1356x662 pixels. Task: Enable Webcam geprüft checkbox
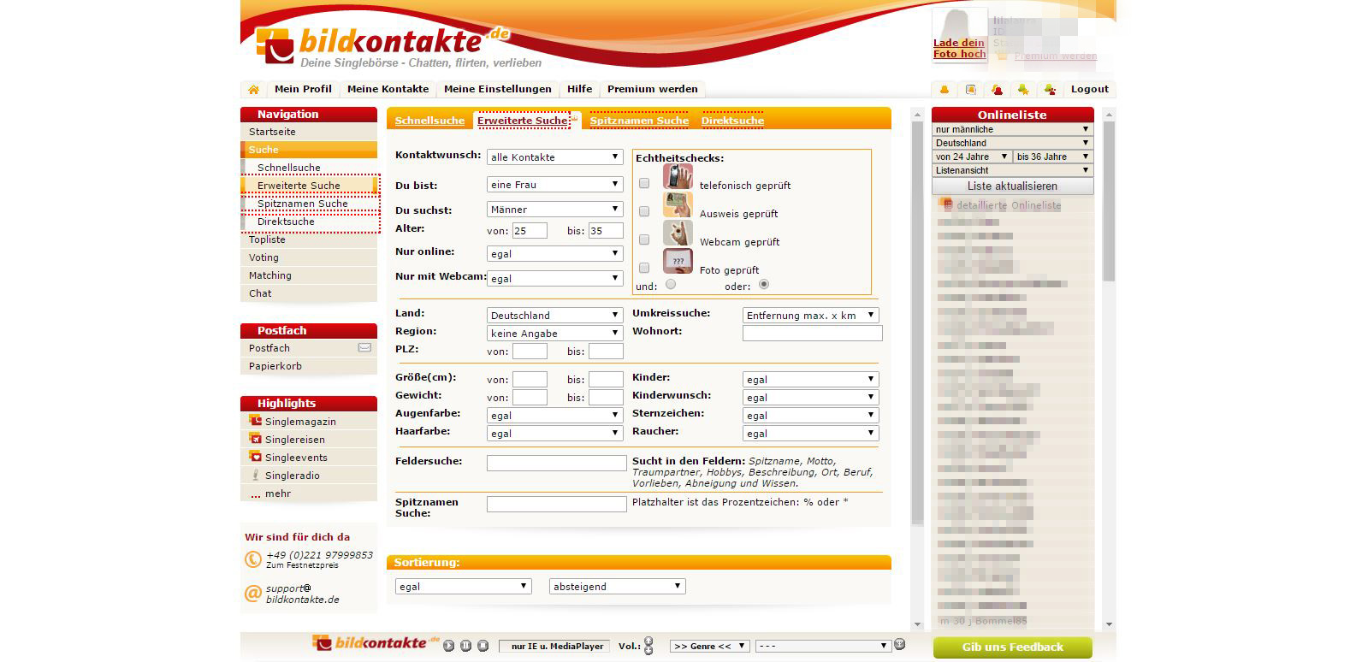tap(644, 239)
